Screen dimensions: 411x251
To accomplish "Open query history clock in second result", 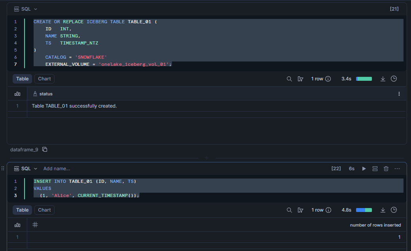I will [x=394, y=210].
